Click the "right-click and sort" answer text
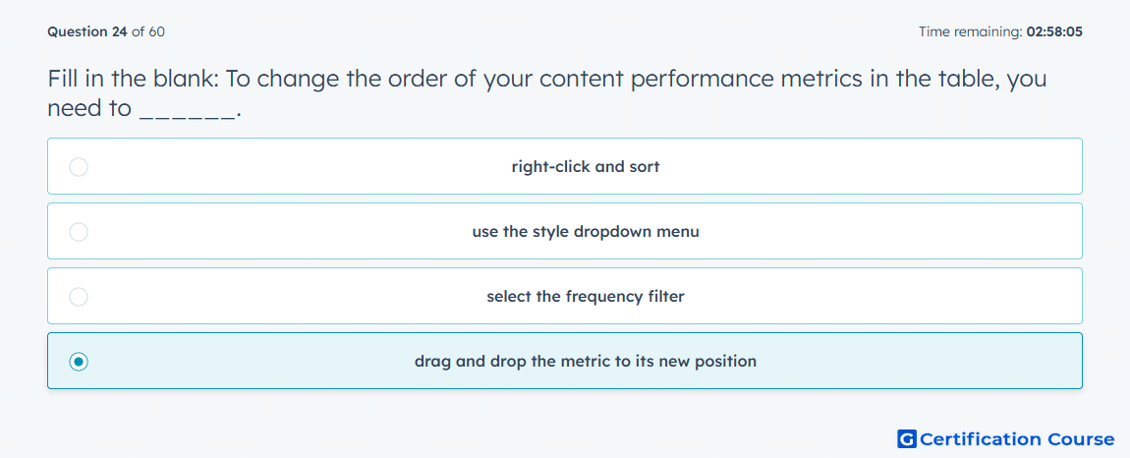 click(x=586, y=167)
